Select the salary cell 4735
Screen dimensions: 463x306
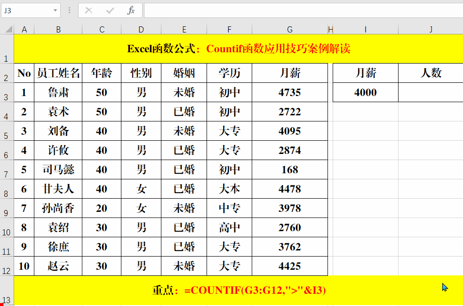pos(290,92)
